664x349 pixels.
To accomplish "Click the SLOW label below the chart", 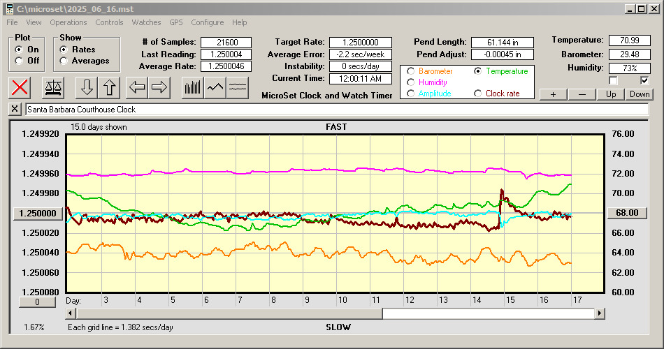I will tap(338, 327).
